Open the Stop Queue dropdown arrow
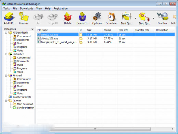The image size is (178, 134). (154, 18)
